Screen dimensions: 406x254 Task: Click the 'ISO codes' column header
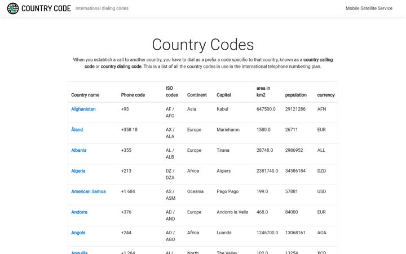point(171,91)
